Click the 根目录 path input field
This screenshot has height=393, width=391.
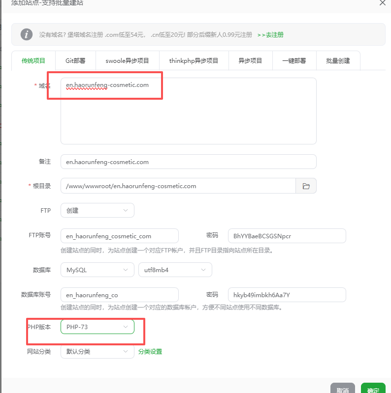[178, 186]
